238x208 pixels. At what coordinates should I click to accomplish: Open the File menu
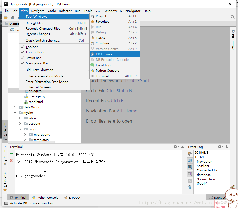(6, 11)
